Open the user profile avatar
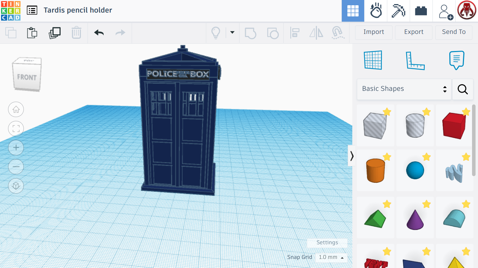 coord(467,11)
